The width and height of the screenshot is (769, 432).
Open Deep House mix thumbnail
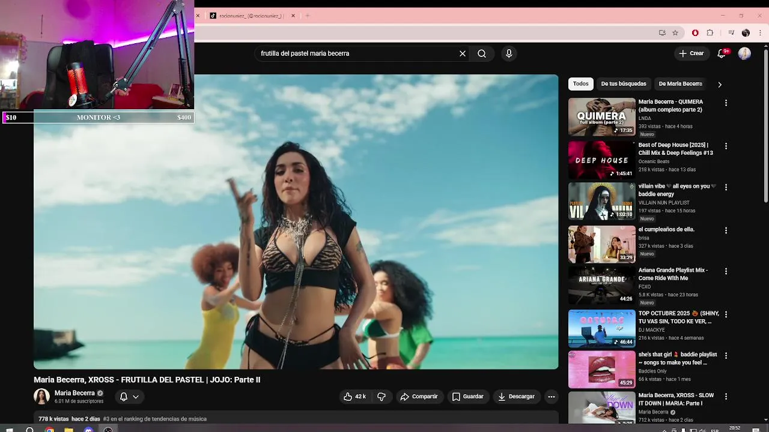601,160
